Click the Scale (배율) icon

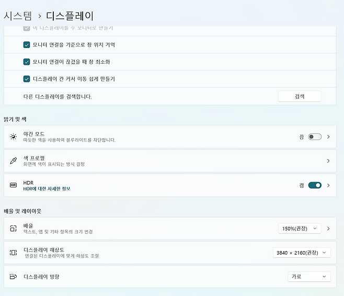14,229
